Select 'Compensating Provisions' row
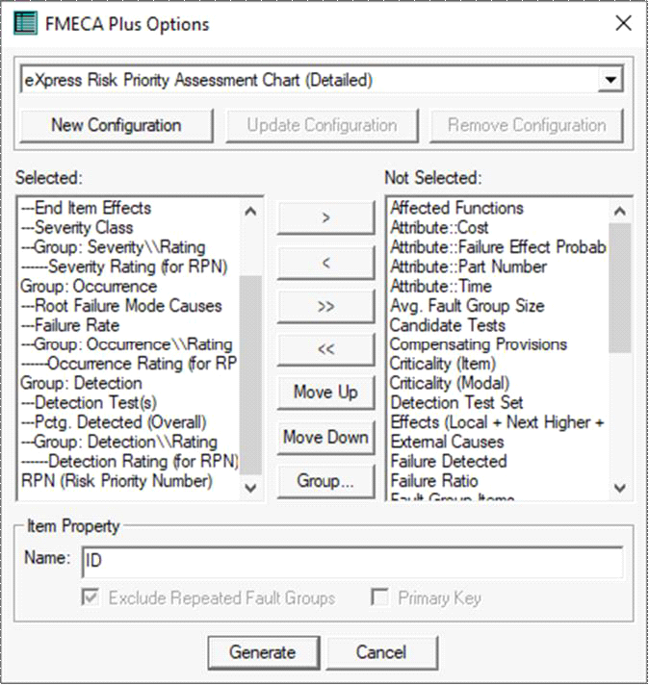Image resolution: width=649 pixels, height=685 pixels. (x=498, y=344)
